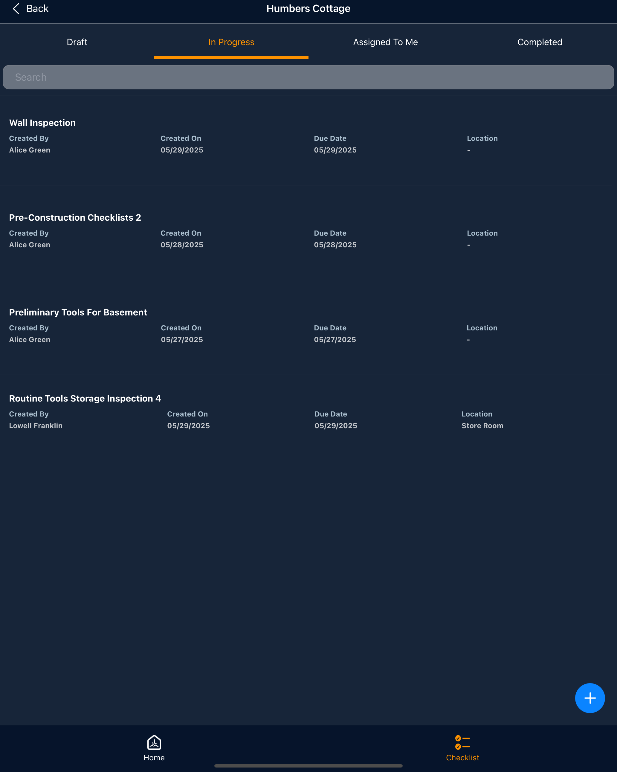The height and width of the screenshot is (772, 617).
Task: Tap Wall Inspection due date 05/29/2025
Action: (x=335, y=150)
